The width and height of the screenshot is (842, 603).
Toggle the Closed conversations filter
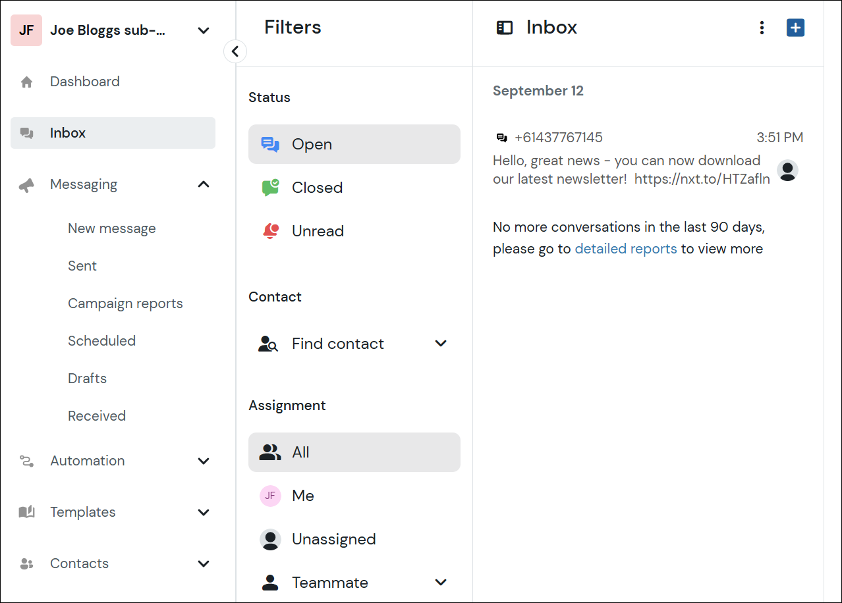pos(317,187)
